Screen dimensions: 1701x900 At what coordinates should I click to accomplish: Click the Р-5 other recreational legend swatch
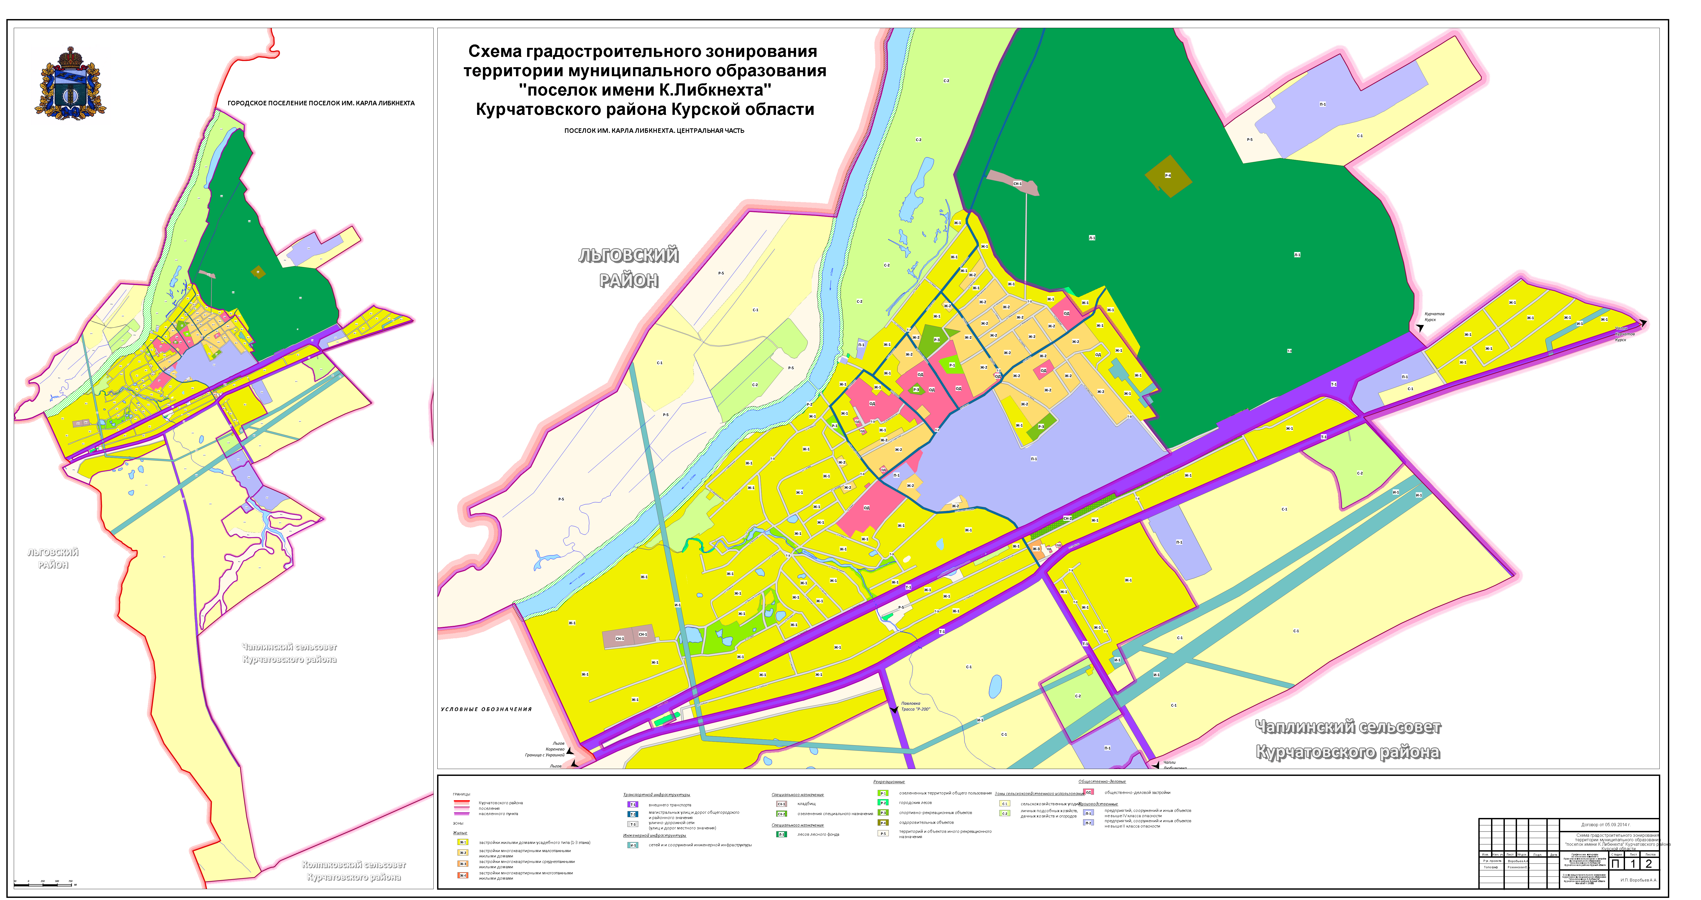883,833
